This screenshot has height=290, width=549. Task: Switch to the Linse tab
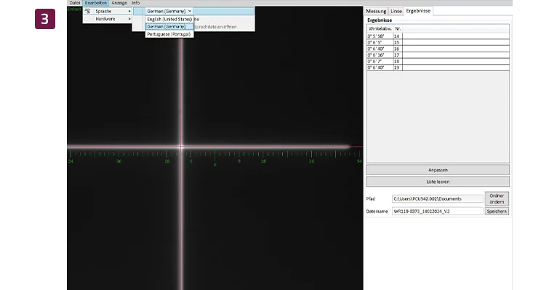coord(396,11)
